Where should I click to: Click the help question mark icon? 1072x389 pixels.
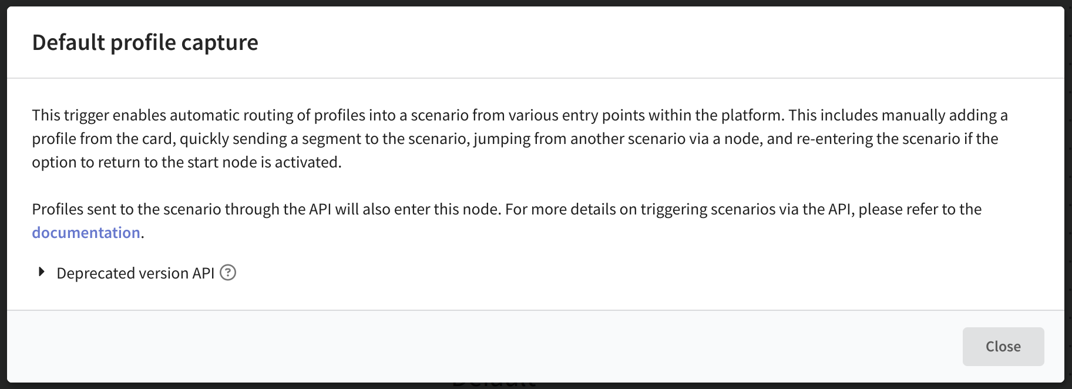click(x=228, y=273)
